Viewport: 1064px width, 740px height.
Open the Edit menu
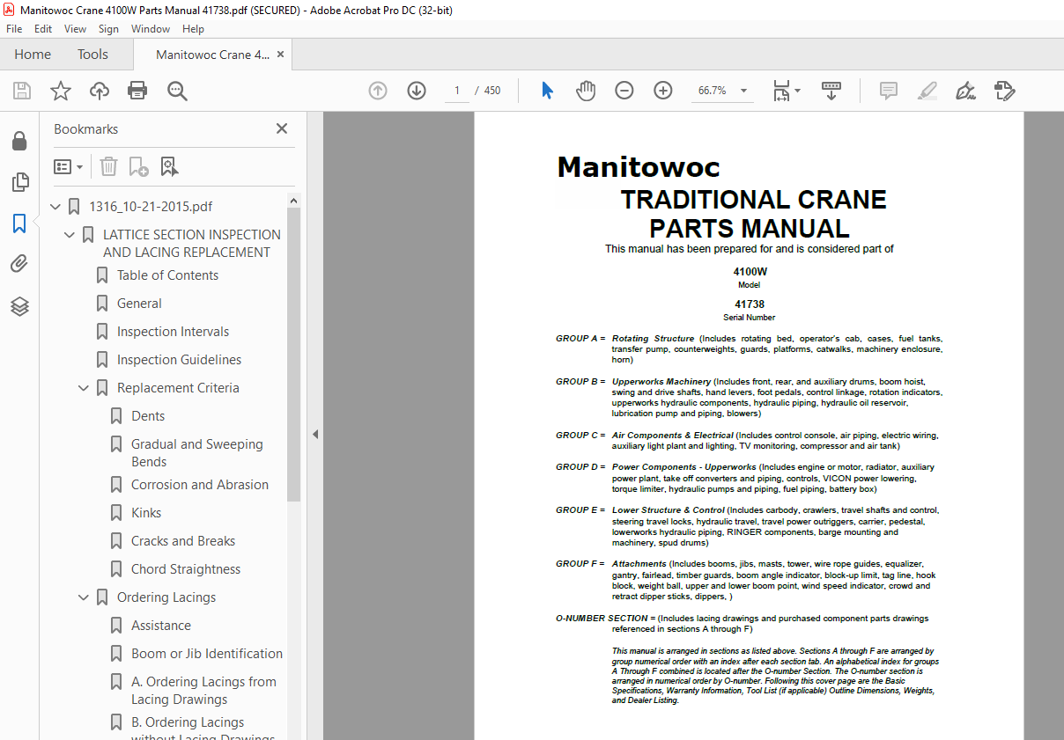point(43,29)
